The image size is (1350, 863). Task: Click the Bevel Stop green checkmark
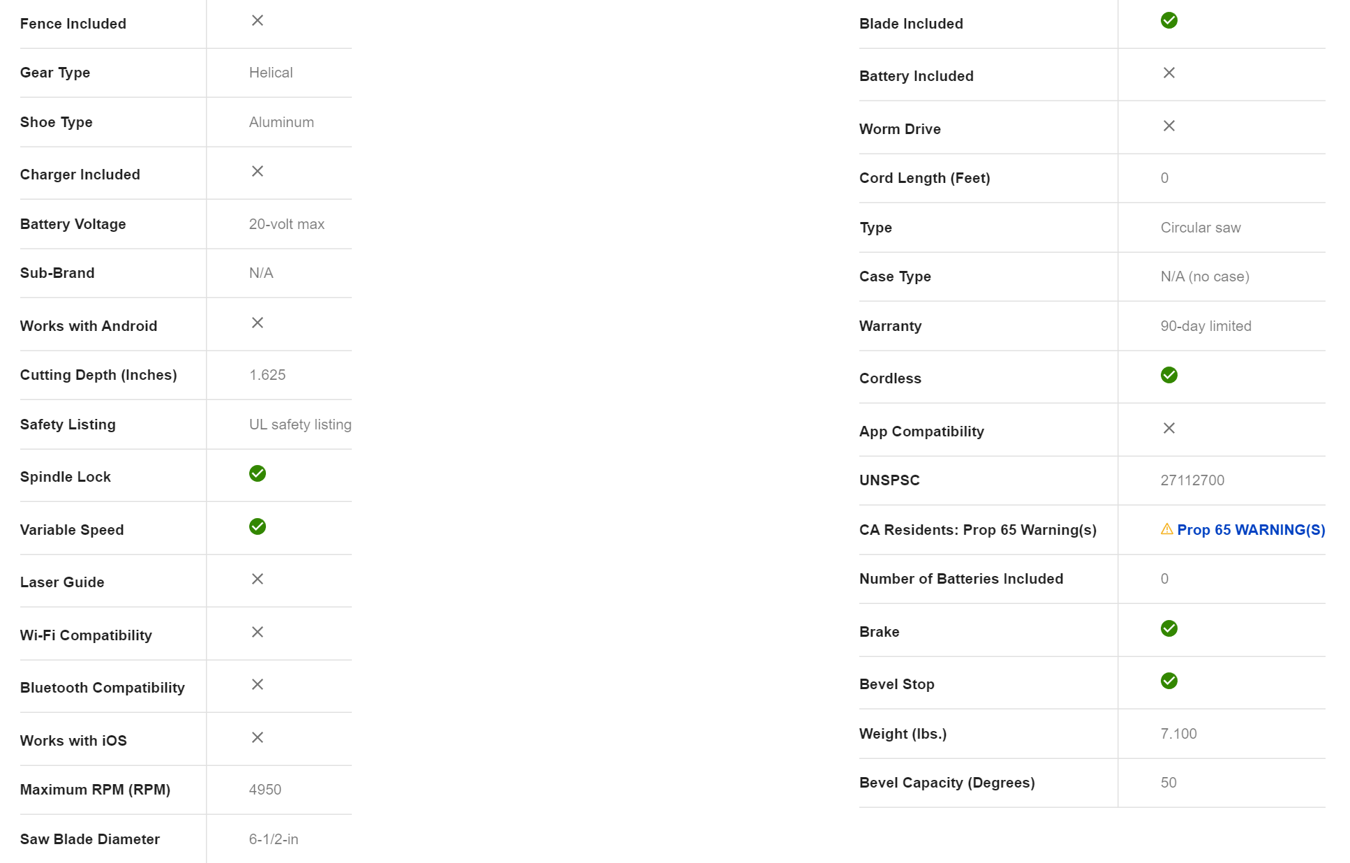click(x=1169, y=681)
